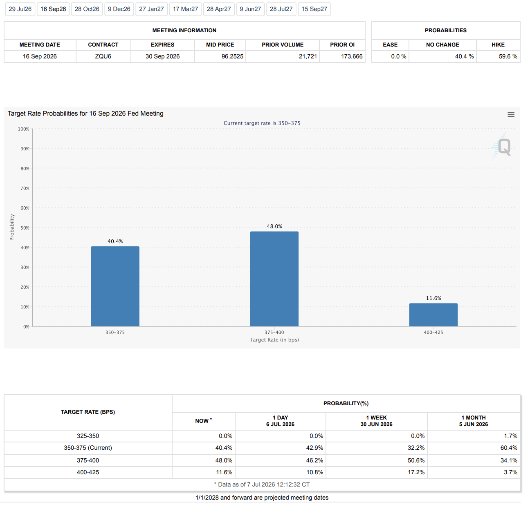Image resolution: width=530 pixels, height=509 pixels.
Task: Select the 15 Sep27 meeting tab
Action: pyautogui.click(x=314, y=9)
